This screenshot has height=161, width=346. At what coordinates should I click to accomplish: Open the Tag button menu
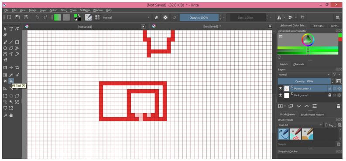(330, 125)
